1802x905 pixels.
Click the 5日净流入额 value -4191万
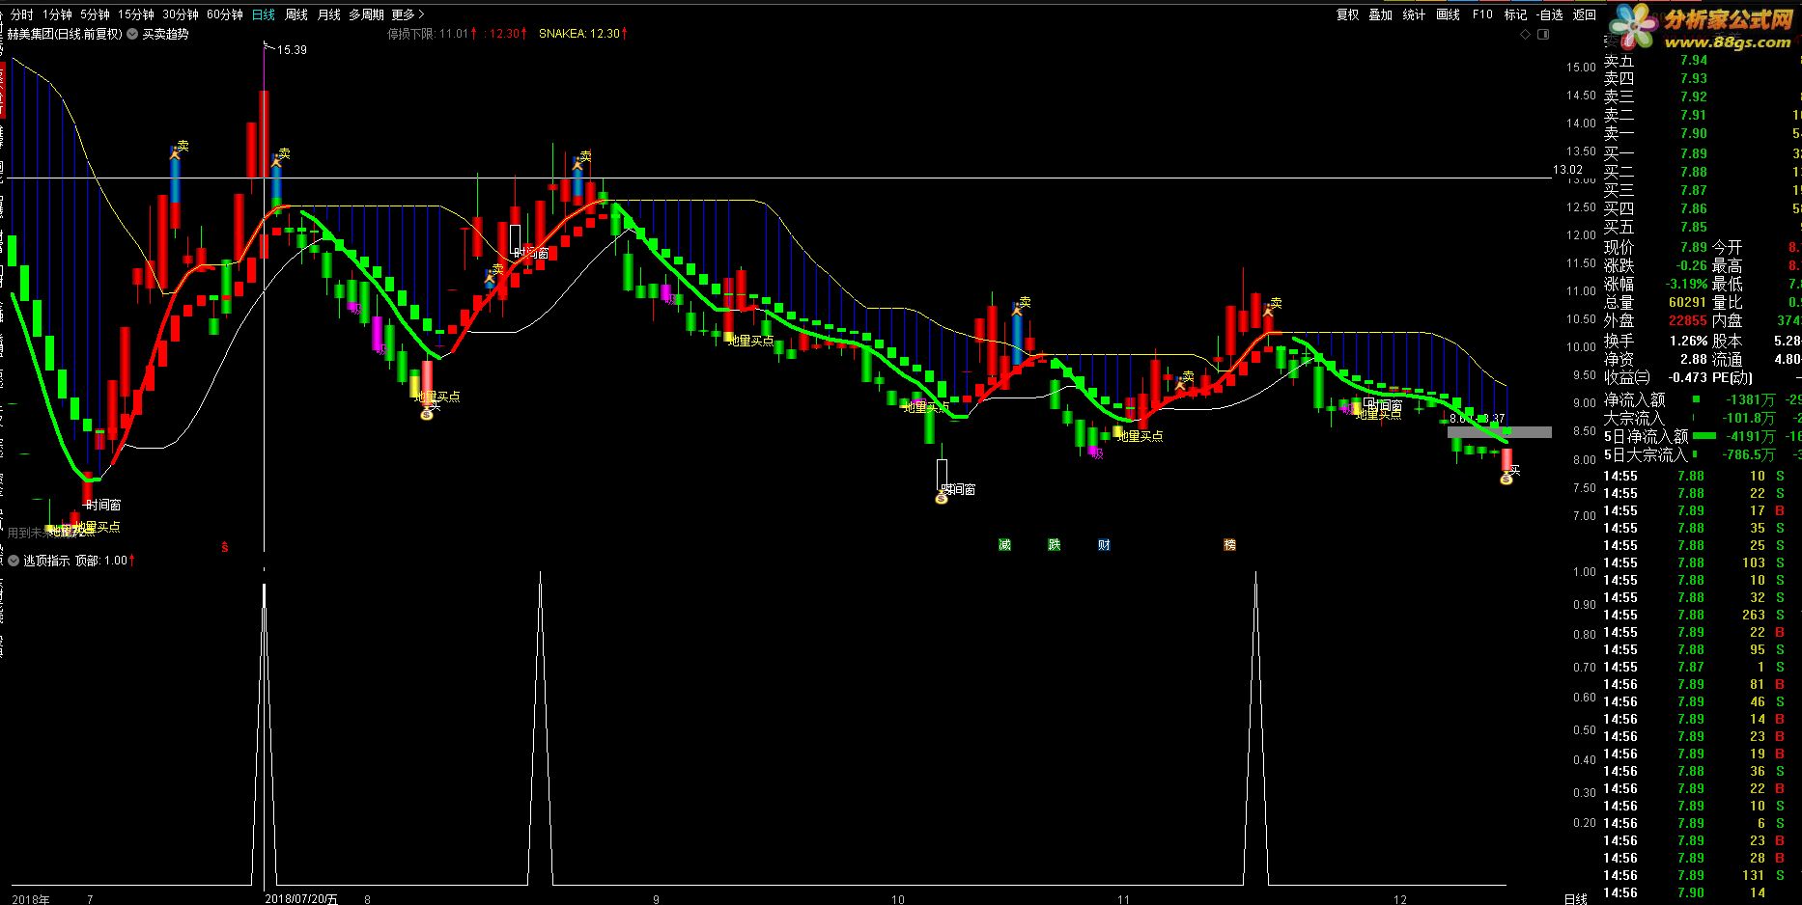(x=1750, y=436)
